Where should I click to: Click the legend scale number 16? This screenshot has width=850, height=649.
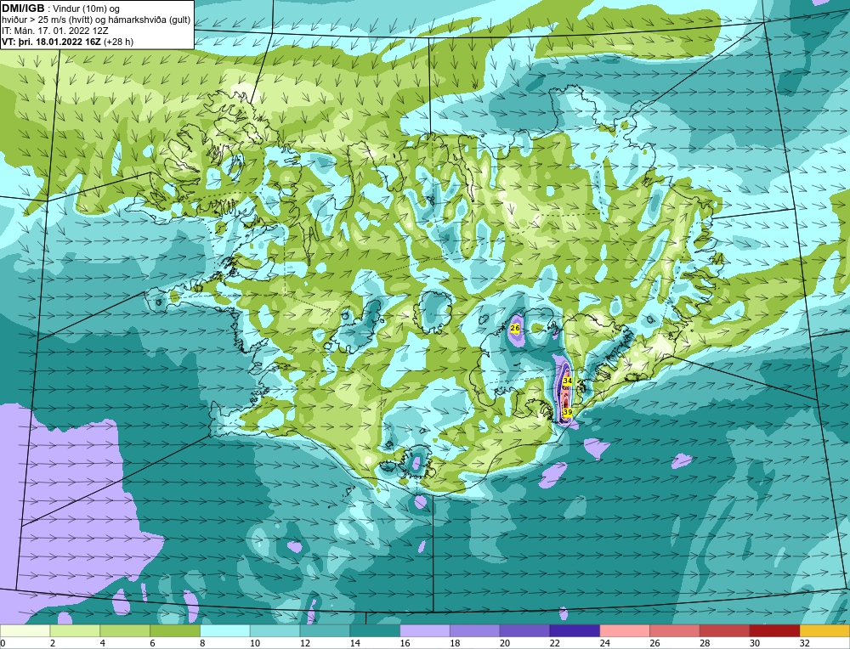pos(405,643)
